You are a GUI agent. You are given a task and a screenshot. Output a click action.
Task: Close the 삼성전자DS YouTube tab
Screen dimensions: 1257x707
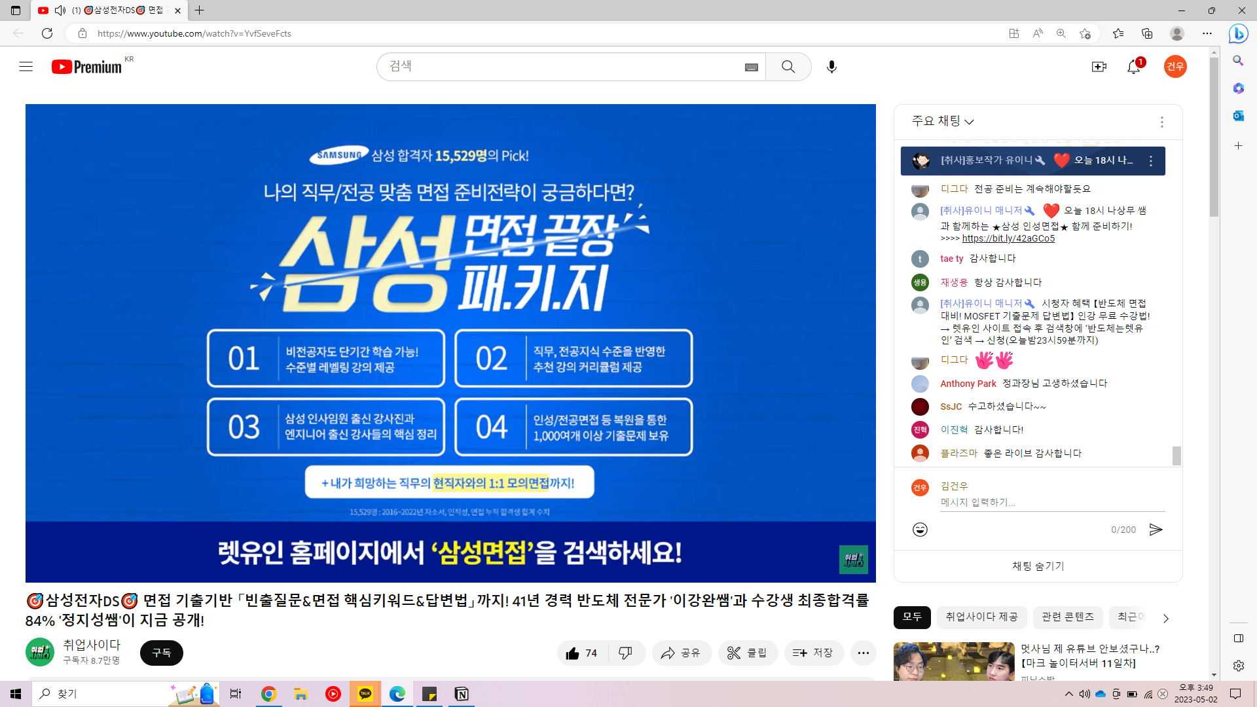pyautogui.click(x=177, y=10)
